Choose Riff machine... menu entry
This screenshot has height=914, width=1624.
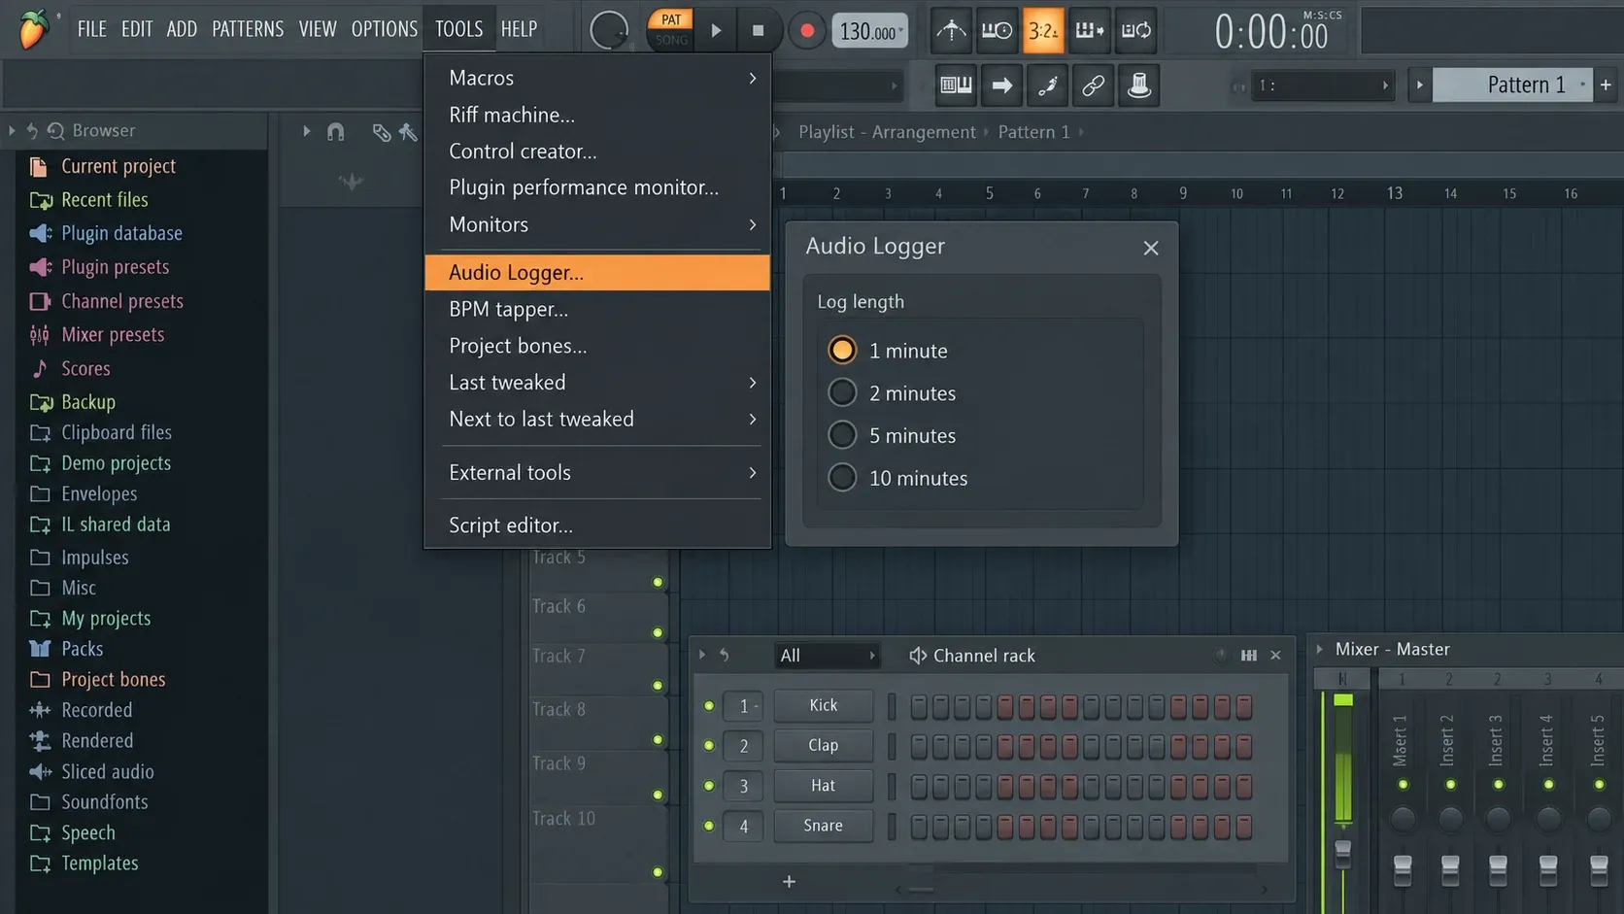597,115
